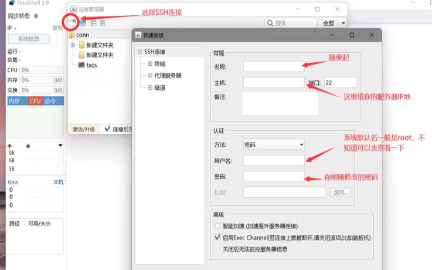432x270 pixels.
Task: Click the 同步状态 gray status dot
Action: pos(36,16)
